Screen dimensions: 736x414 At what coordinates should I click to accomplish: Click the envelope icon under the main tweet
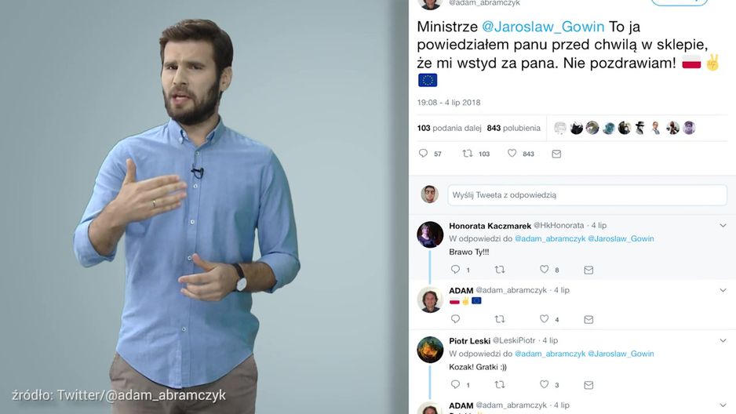556,154
